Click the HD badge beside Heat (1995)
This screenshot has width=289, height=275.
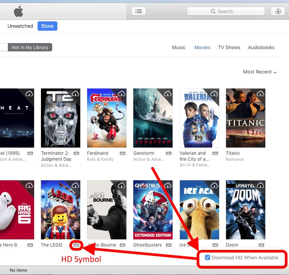tap(30, 153)
